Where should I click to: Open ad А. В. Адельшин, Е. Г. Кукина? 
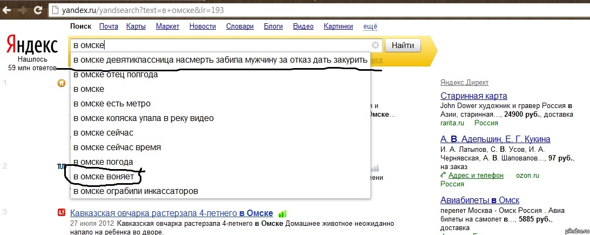pyautogui.click(x=495, y=139)
